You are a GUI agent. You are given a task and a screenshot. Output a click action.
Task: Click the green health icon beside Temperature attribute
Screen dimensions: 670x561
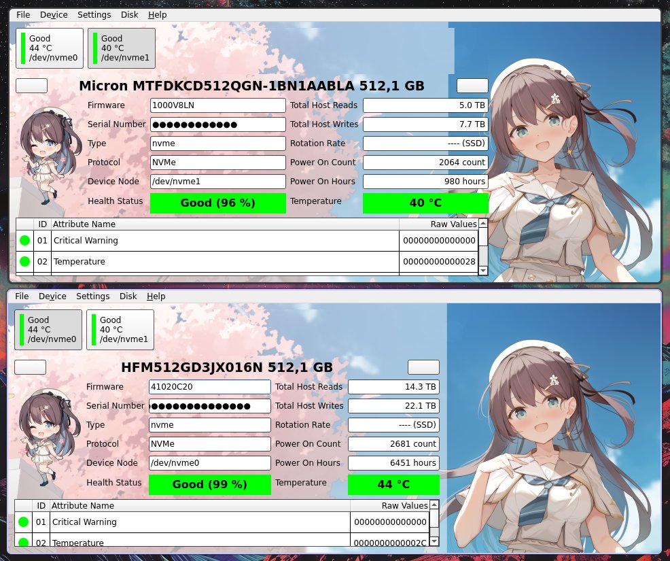pyautogui.click(x=24, y=261)
